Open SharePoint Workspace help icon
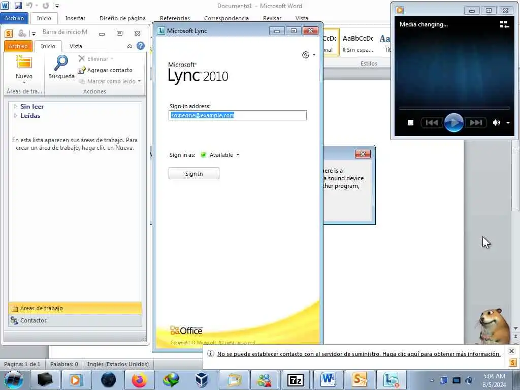The height and width of the screenshot is (390, 520). [141, 46]
